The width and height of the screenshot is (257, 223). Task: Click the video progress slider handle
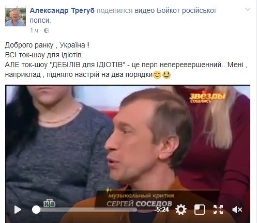[36, 210]
